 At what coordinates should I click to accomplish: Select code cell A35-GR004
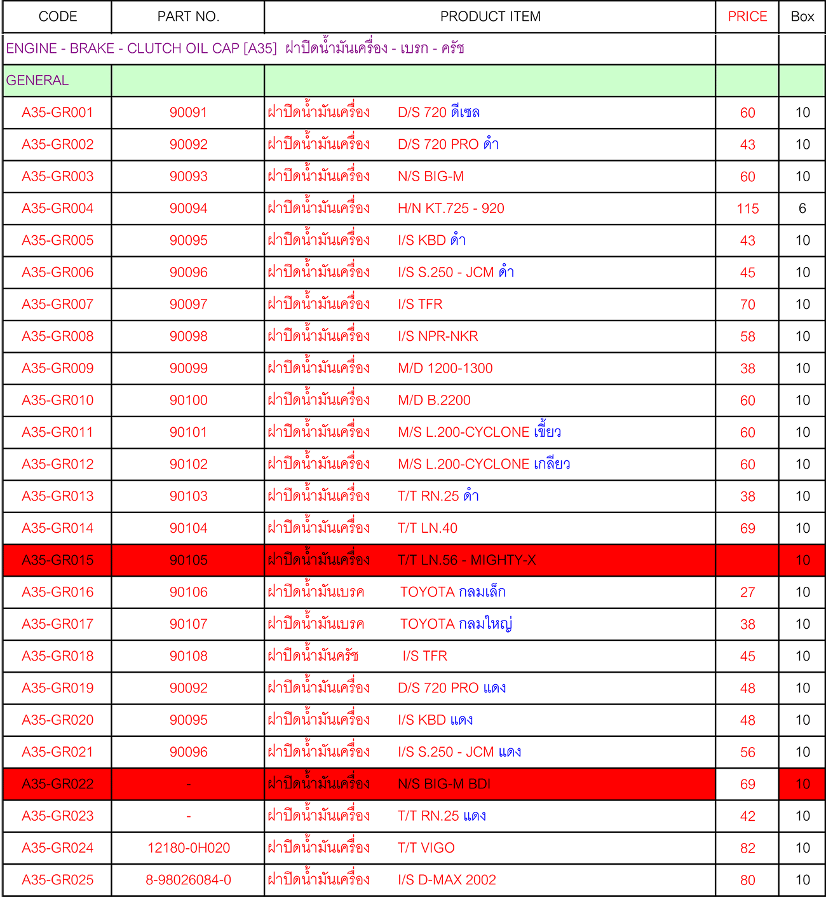[x=58, y=209]
